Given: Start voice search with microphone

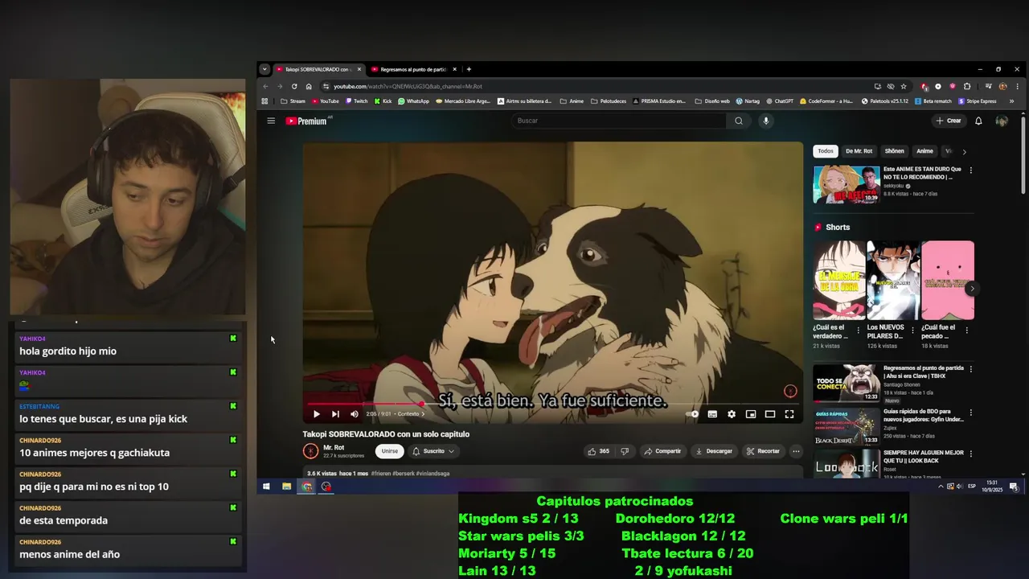Looking at the screenshot, I should [765, 121].
